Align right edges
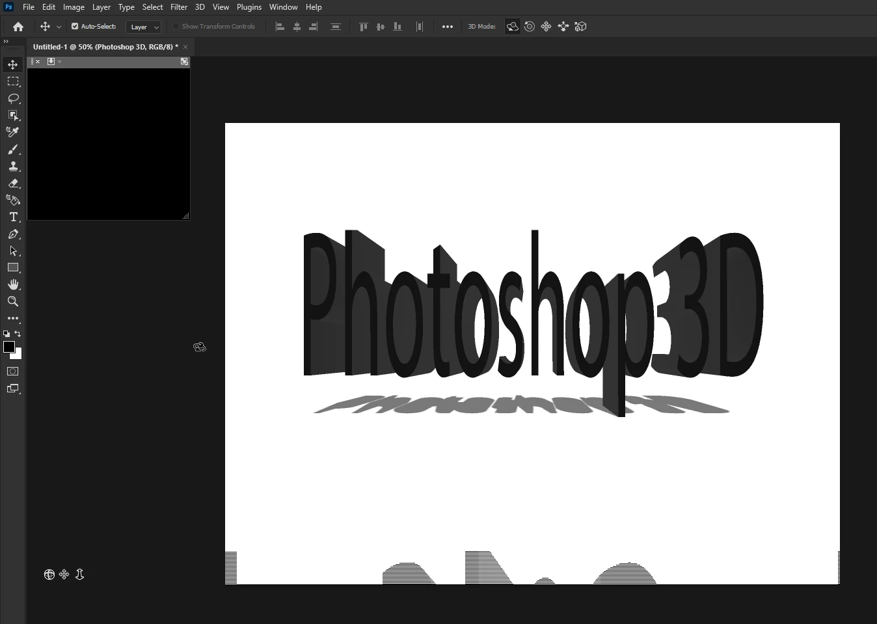 coord(314,27)
